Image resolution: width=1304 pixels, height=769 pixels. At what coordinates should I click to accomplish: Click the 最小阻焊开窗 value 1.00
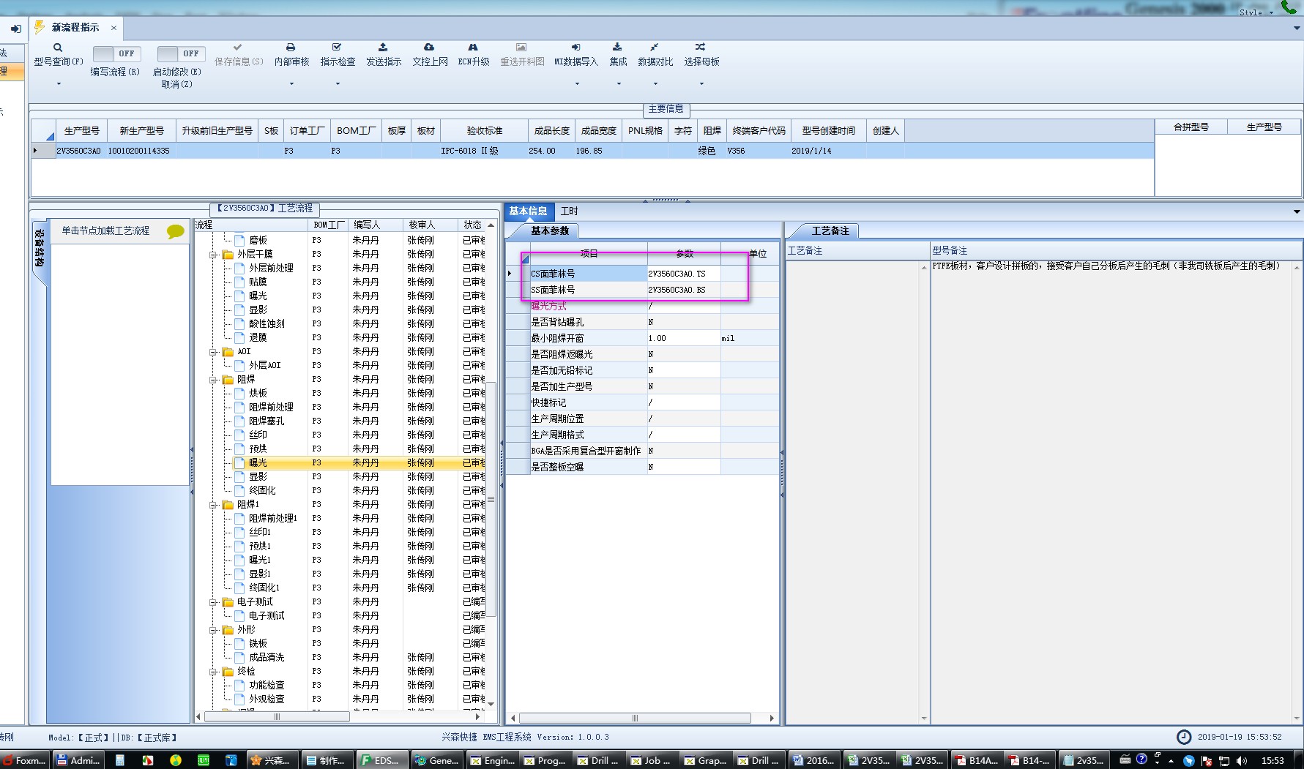(x=684, y=338)
